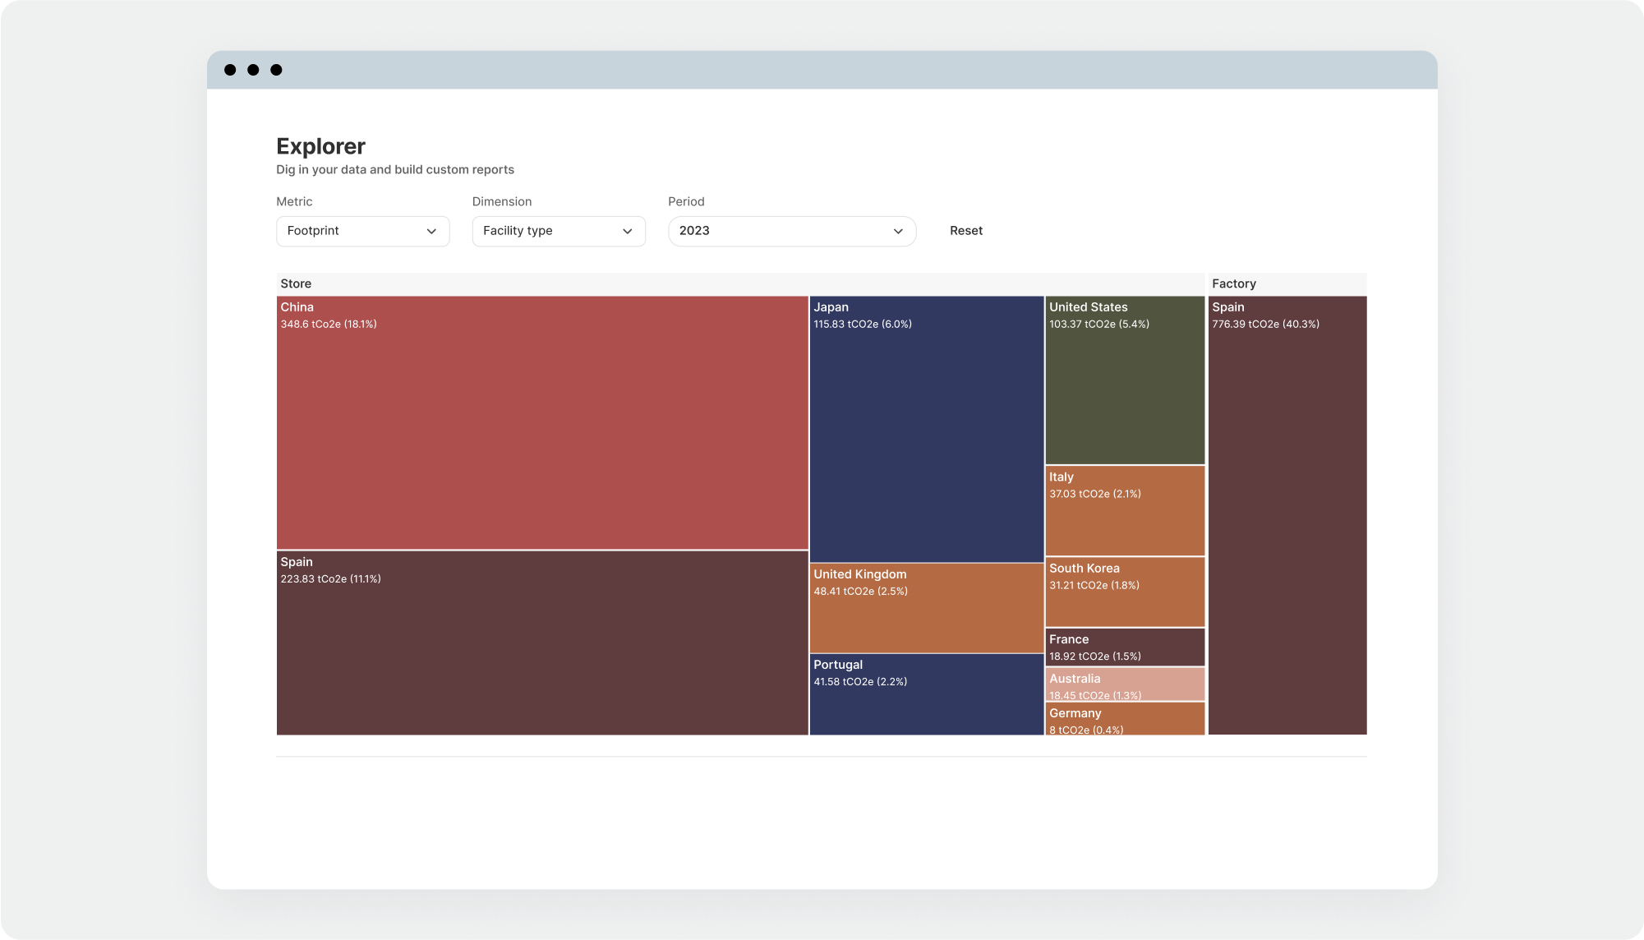Click the Factory Spain treemap block
This screenshot has width=1644, height=940.
(1287, 515)
